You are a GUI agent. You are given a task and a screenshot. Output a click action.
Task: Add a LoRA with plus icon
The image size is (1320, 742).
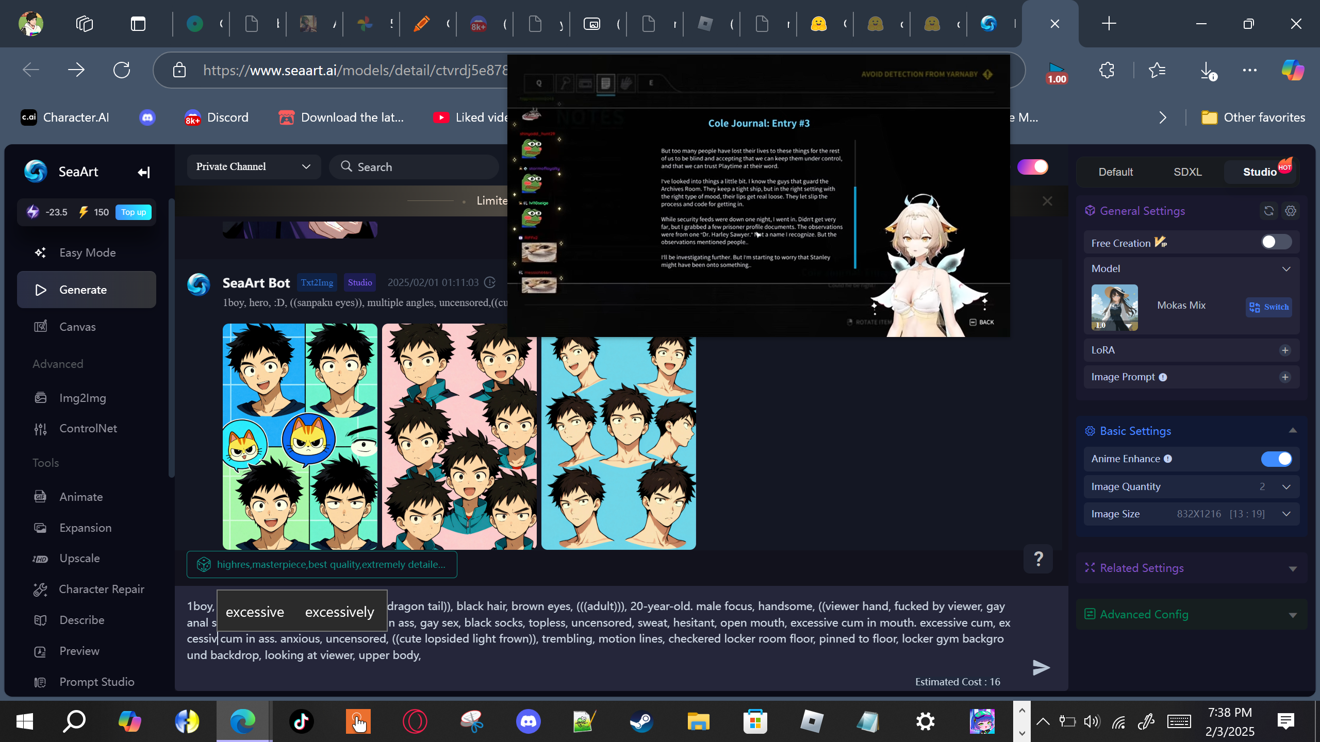point(1285,350)
